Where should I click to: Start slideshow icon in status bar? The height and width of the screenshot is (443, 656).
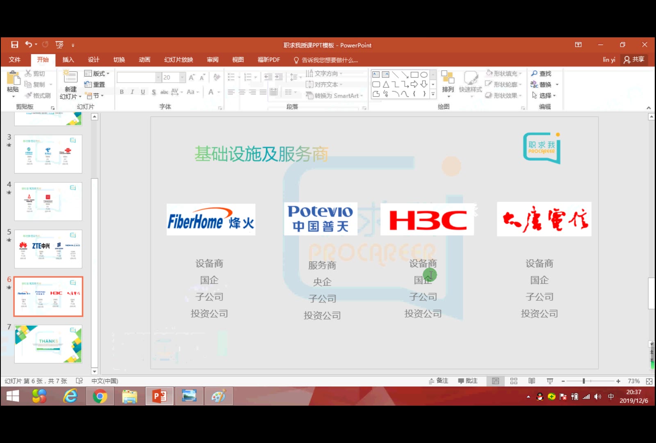coord(550,381)
